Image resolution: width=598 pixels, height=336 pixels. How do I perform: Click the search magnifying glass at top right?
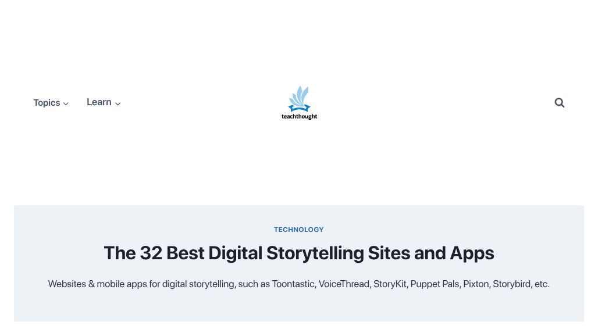click(x=559, y=102)
